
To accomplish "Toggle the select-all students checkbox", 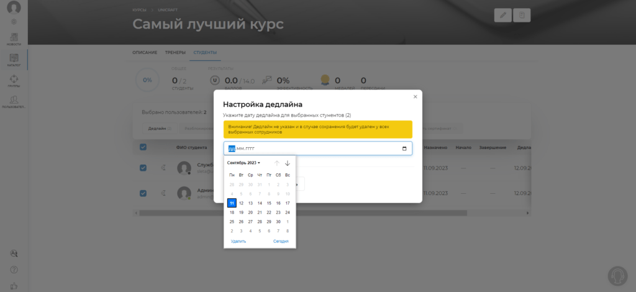I will [x=143, y=147].
